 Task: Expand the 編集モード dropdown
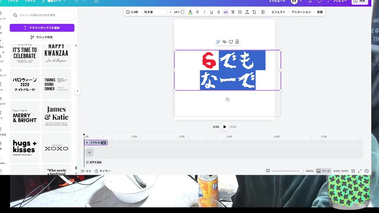(54, 1)
